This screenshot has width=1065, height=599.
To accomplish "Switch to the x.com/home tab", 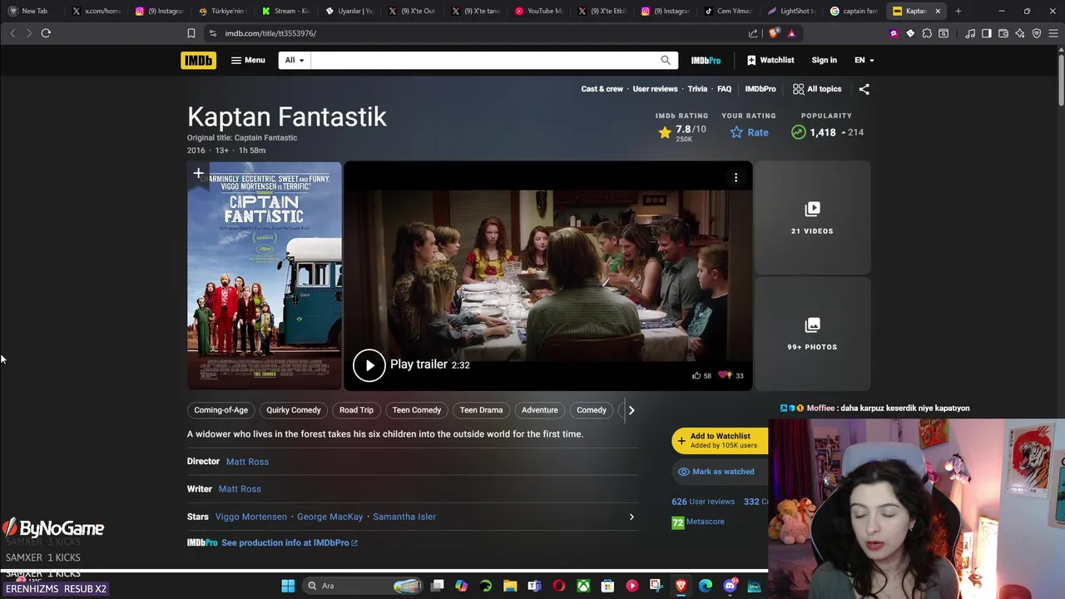I will [97, 11].
